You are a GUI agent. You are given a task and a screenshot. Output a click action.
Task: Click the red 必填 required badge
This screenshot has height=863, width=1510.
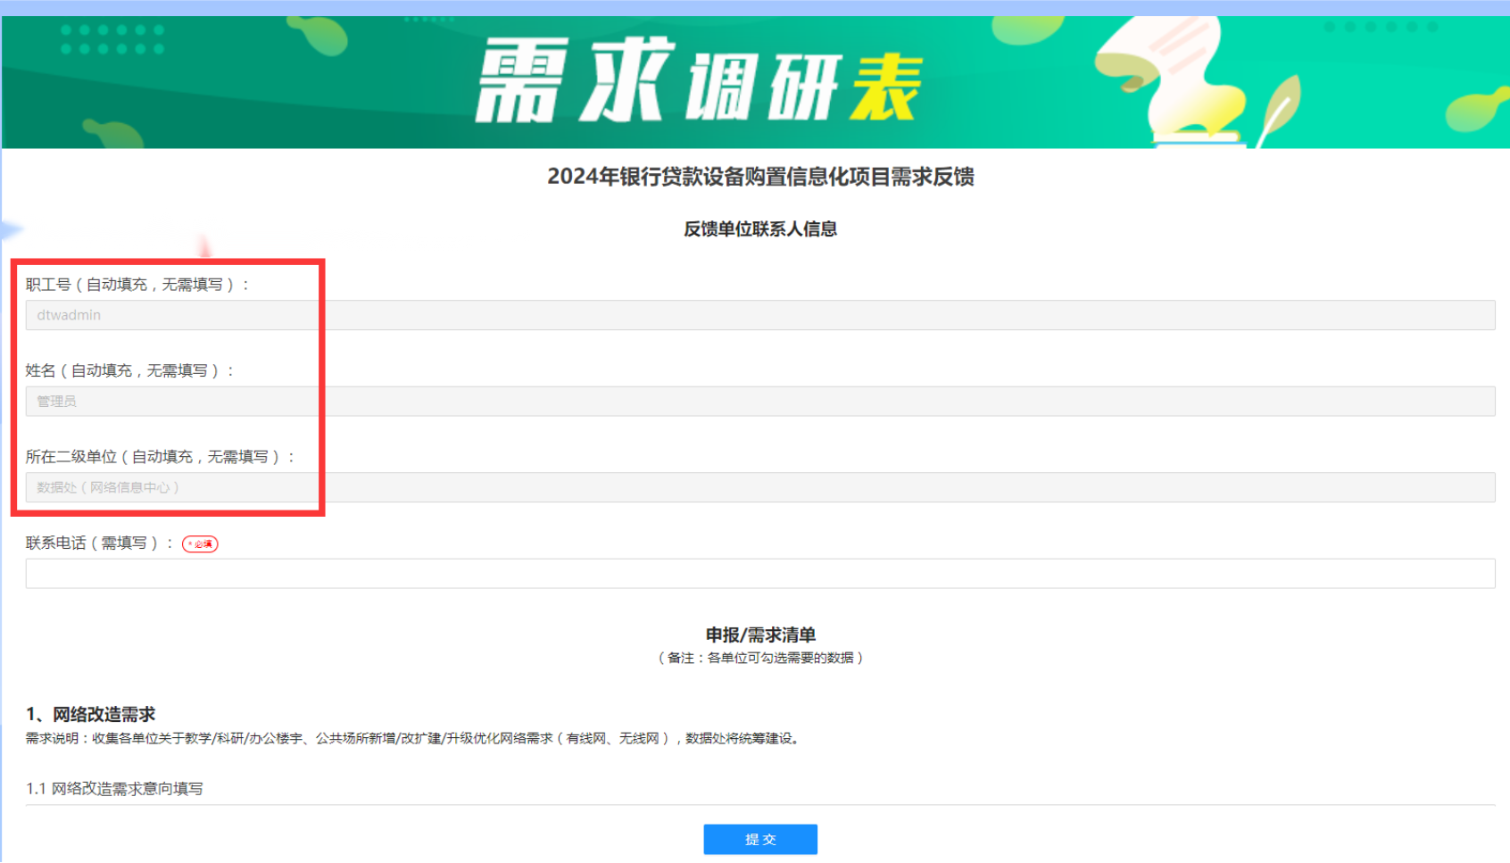(200, 544)
